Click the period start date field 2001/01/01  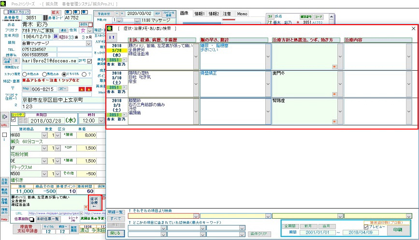click(317, 233)
